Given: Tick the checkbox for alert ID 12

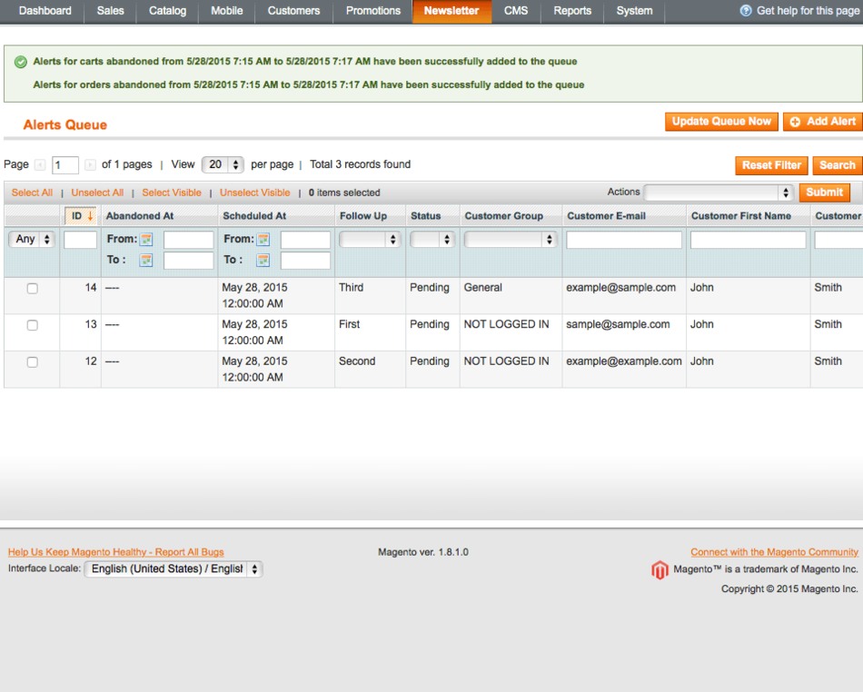Looking at the screenshot, I should (32, 361).
